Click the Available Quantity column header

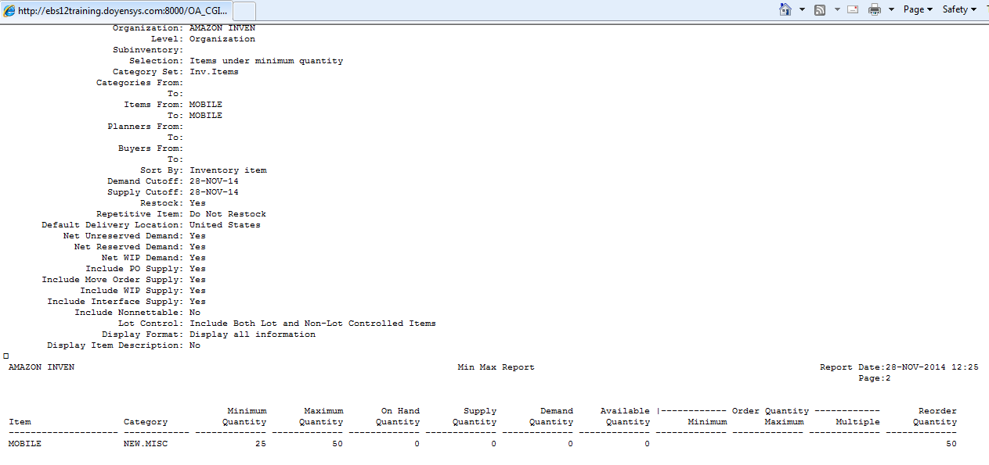tap(625, 417)
